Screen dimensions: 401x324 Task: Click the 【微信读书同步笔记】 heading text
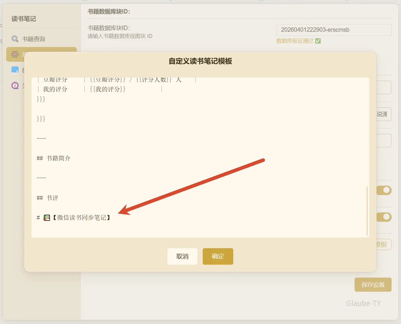point(81,218)
